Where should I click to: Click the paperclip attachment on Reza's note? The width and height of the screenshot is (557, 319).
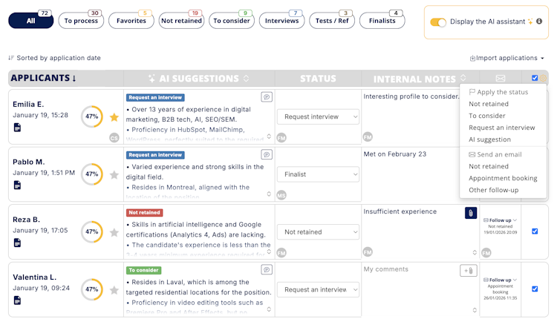470,213
